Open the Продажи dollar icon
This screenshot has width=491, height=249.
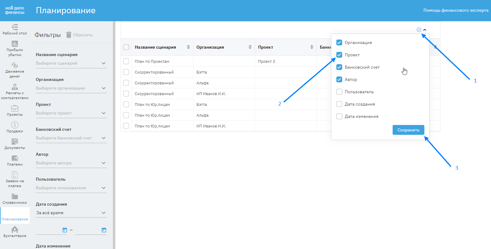click(15, 125)
